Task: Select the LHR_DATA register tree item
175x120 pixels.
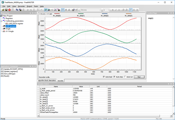Action: point(16,24)
